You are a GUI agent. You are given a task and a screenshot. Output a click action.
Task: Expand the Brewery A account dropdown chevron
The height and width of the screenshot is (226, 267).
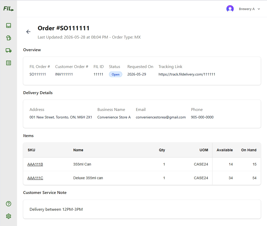(x=259, y=9)
